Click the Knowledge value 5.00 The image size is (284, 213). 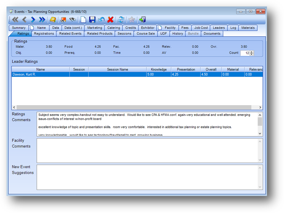[150, 75]
